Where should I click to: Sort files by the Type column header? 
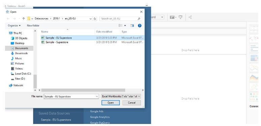point(132,32)
